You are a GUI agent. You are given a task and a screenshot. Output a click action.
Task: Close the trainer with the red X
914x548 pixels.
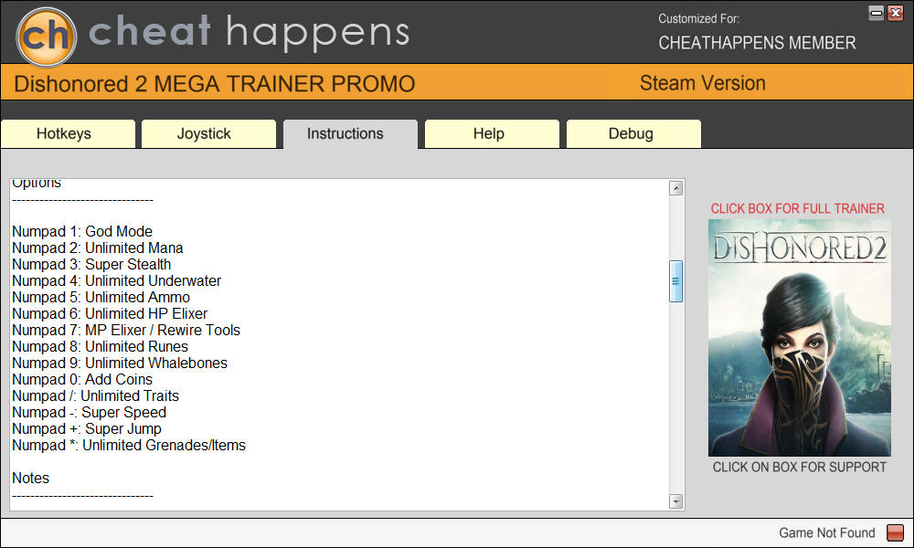(x=895, y=13)
